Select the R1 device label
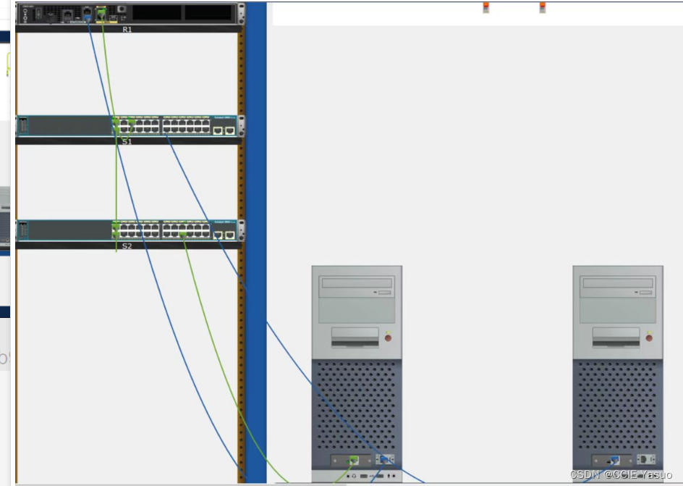The image size is (683, 486). pyautogui.click(x=127, y=30)
